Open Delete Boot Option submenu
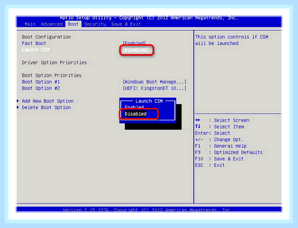 click(x=46, y=108)
